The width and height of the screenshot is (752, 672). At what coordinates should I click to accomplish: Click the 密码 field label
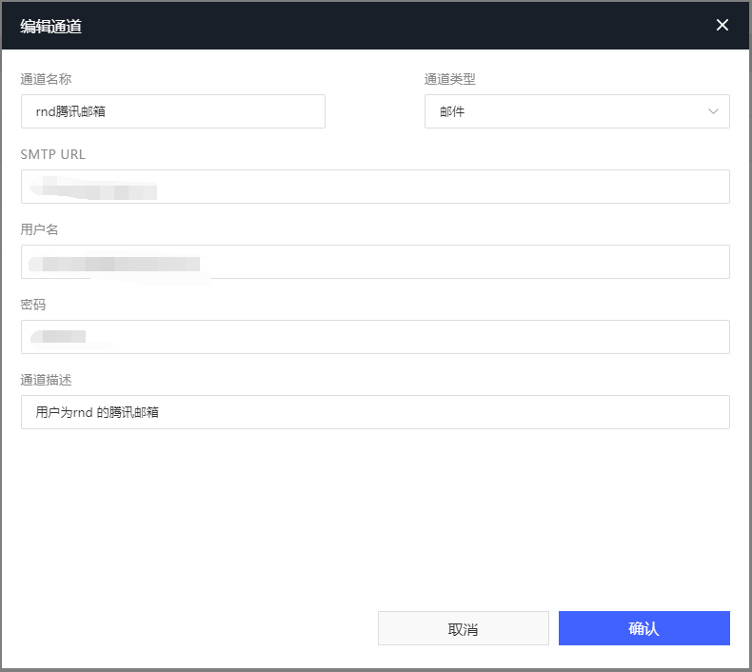pos(33,305)
